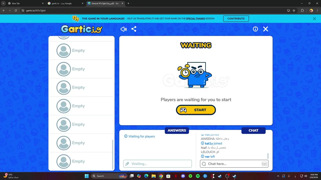
Task: Mute the game sound via the speaker icon
Action: point(124,29)
